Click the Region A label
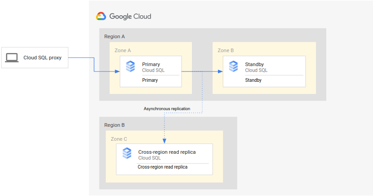 coord(114,36)
